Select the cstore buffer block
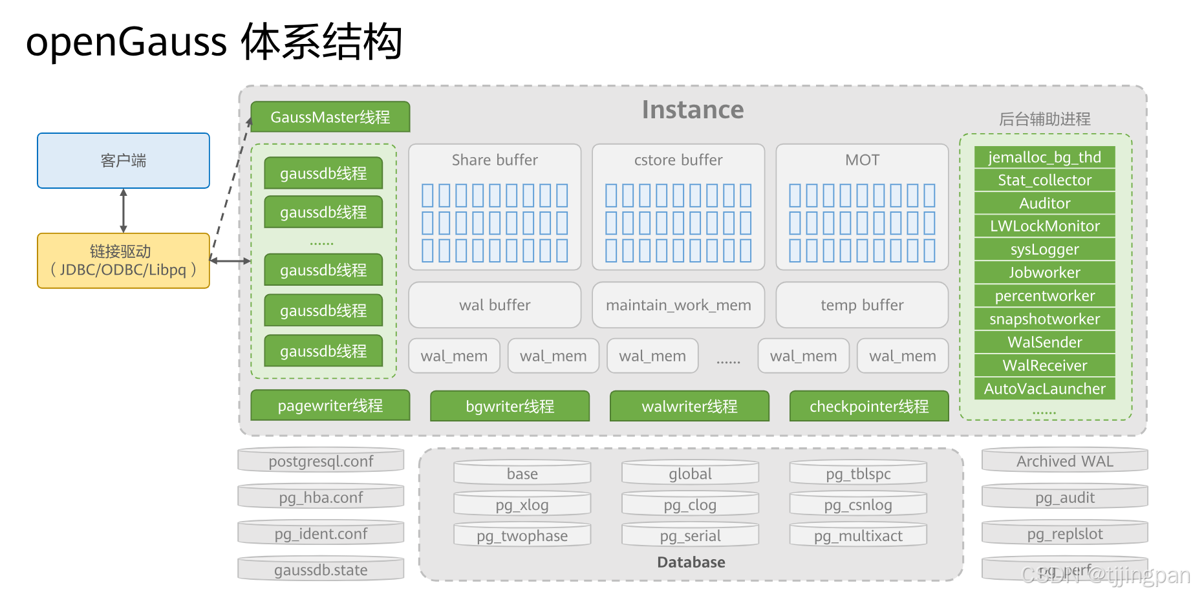This screenshot has width=1193, height=596. [678, 207]
